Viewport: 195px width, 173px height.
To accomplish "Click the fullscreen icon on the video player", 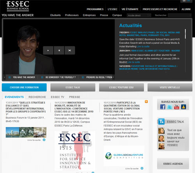I will pos(70,51).
